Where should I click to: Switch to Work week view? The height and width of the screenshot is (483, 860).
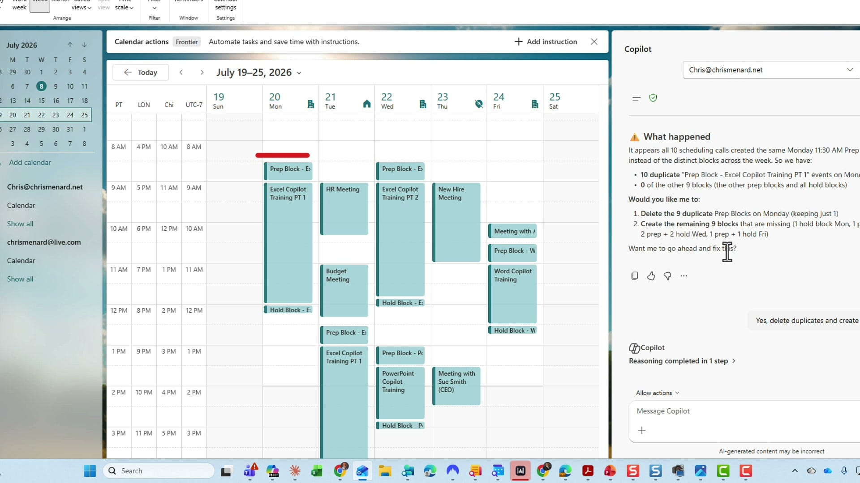click(19, 5)
